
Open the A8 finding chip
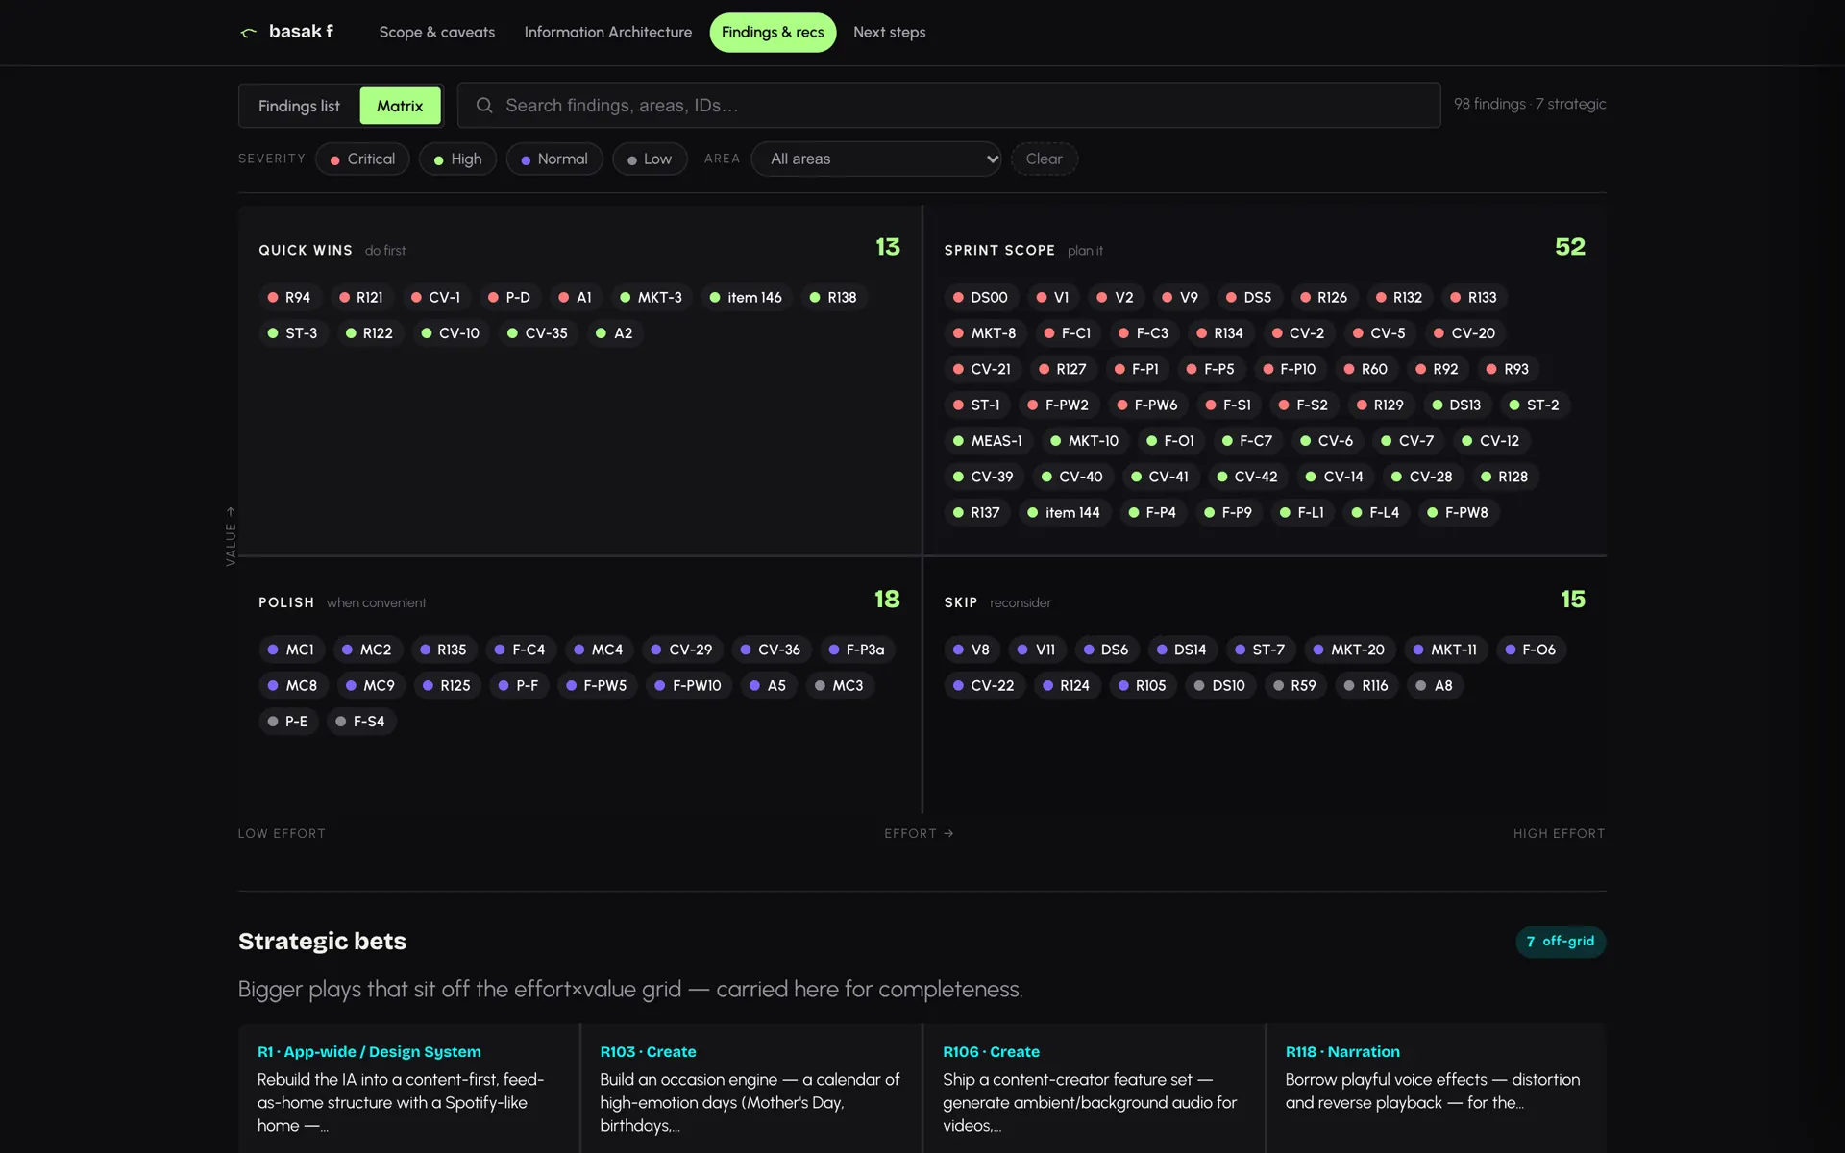pyautogui.click(x=1435, y=686)
